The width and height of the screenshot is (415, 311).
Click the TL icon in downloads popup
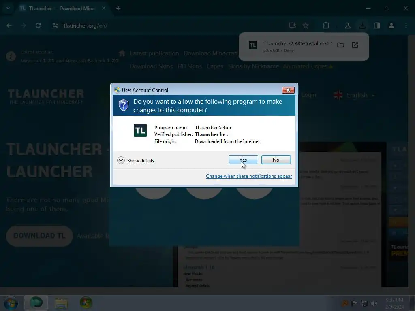[x=253, y=45]
